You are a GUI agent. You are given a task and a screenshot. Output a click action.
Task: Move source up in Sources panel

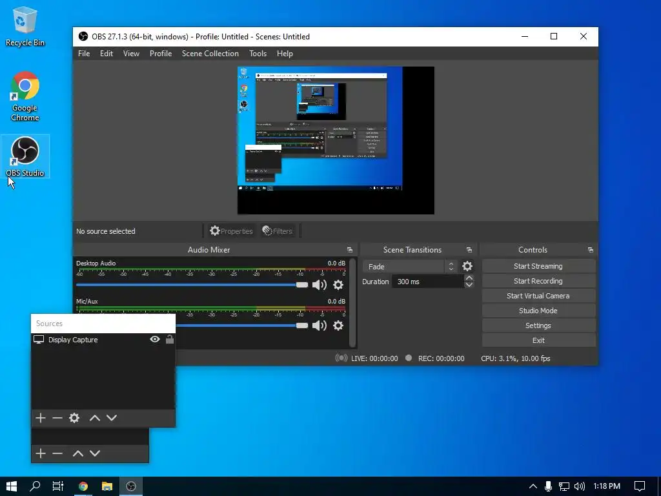95,418
